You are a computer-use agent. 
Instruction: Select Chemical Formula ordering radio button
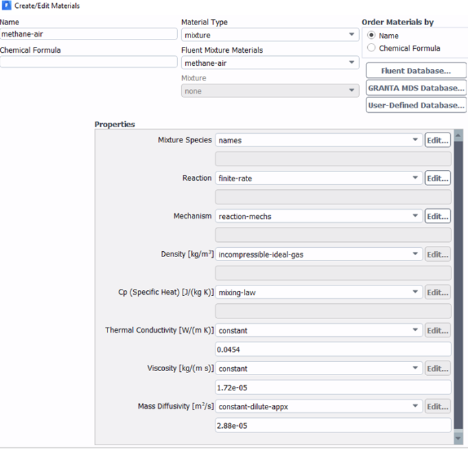371,47
